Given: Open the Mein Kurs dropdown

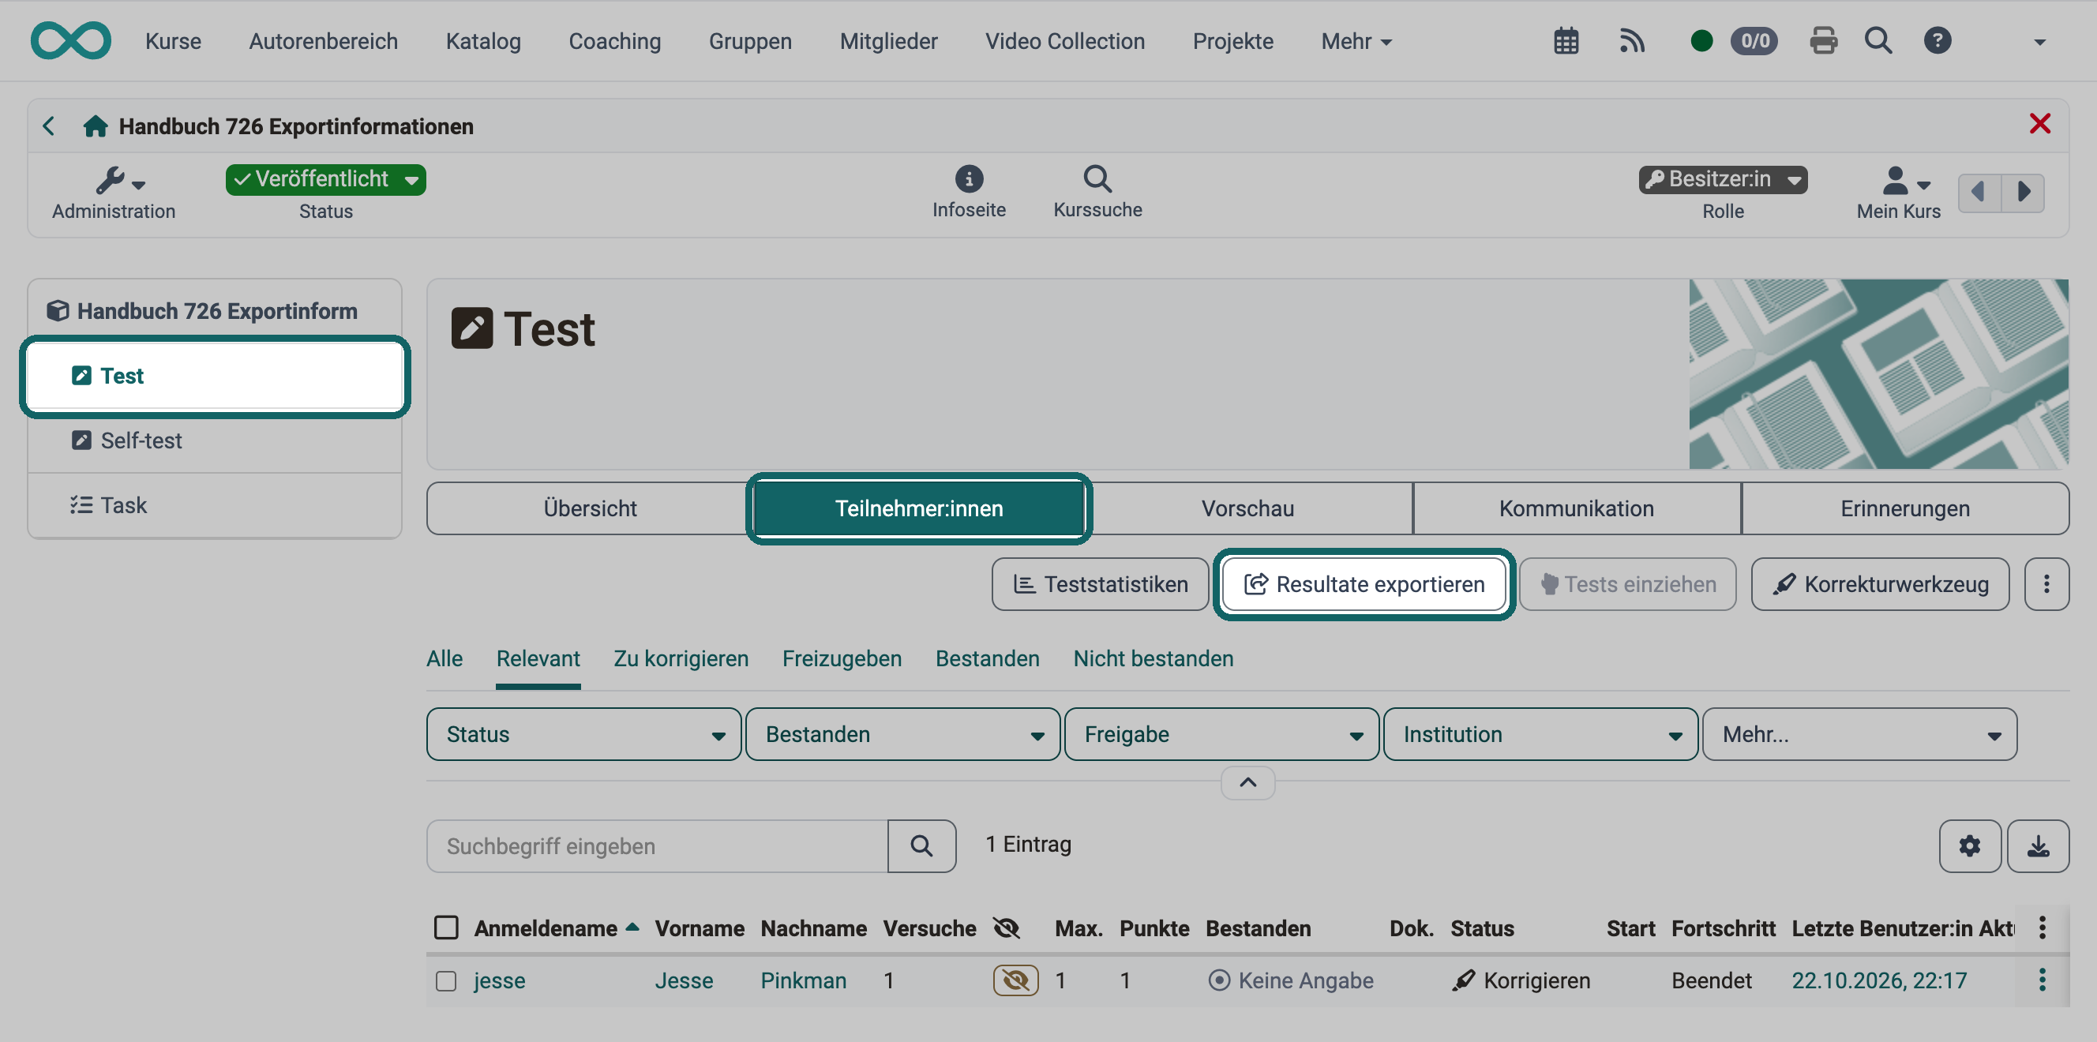Looking at the screenshot, I should tap(1898, 193).
